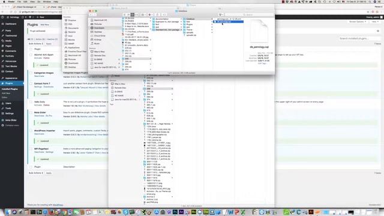Open the Finder Edit menu

coord(25,2)
